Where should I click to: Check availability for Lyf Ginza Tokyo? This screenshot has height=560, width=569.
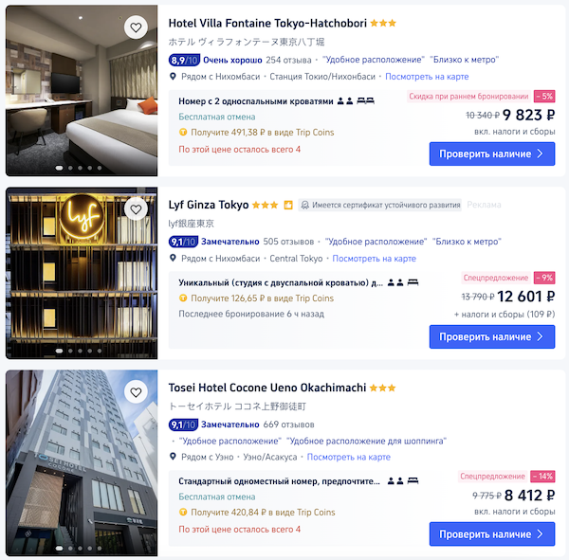(492, 336)
